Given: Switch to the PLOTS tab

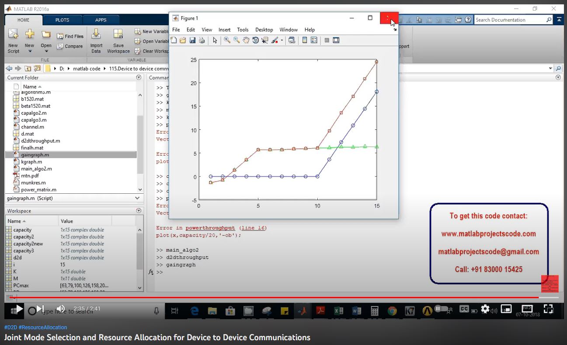Looking at the screenshot, I should point(62,20).
